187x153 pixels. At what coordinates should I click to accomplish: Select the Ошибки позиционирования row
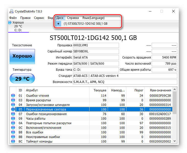[x=91, y=114]
